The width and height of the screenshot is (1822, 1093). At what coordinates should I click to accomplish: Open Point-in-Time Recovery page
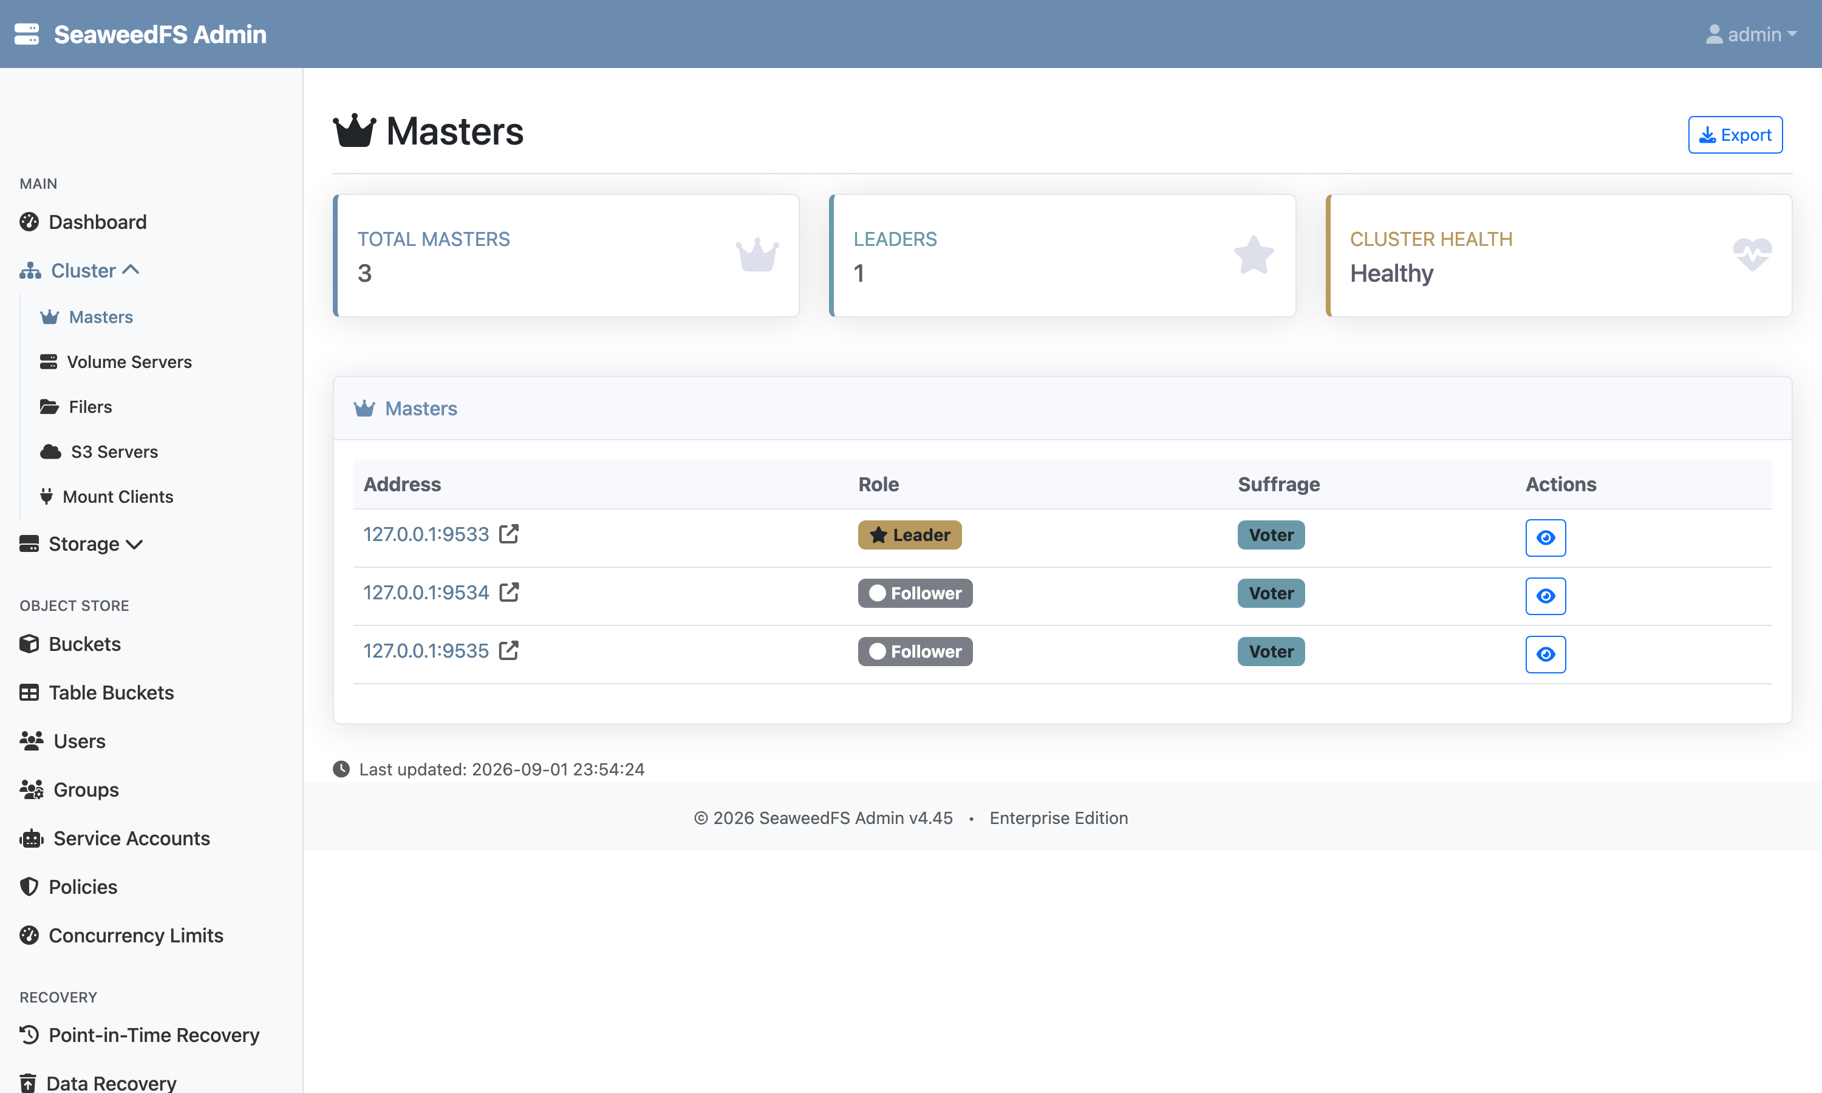pos(139,1035)
